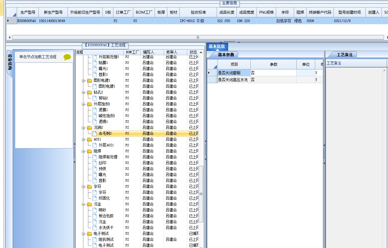
Task: Open the 工艺备注 tab
Action: point(345,55)
